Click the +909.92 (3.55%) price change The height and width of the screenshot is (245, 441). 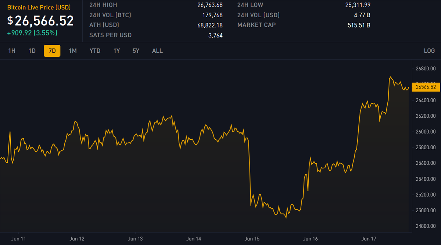pos(32,33)
